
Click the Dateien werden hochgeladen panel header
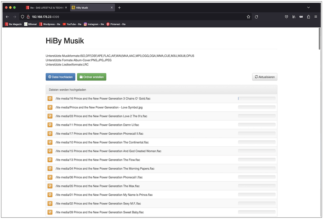[161, 90]
